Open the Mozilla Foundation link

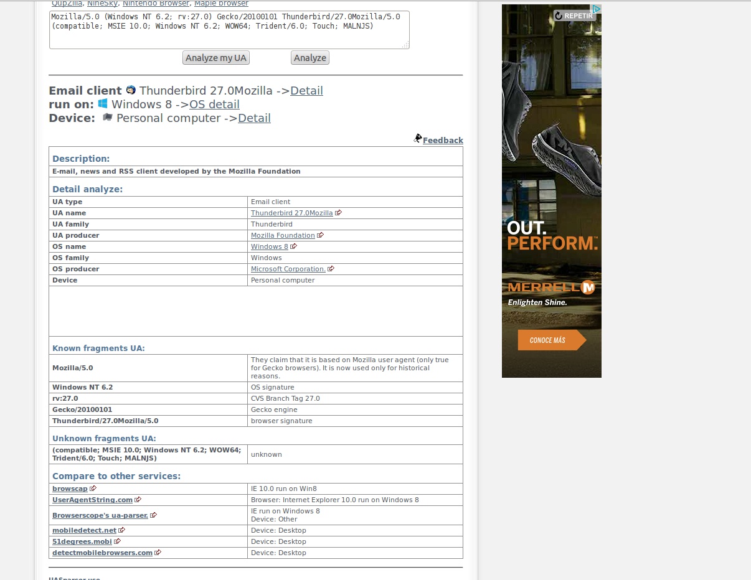(283, 235)
